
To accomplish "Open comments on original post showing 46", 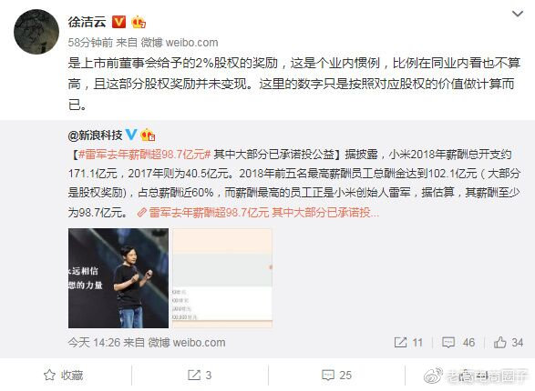I will pyautogui.click(x=458, y=342).
